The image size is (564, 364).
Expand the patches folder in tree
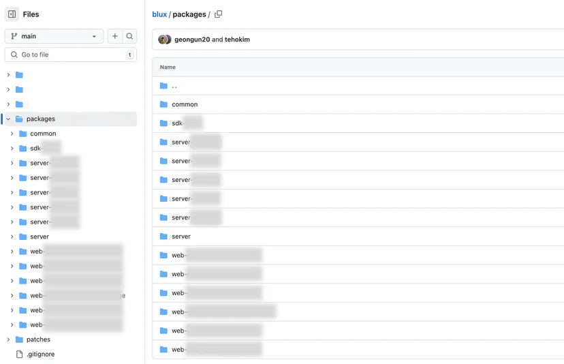[8, 339]
